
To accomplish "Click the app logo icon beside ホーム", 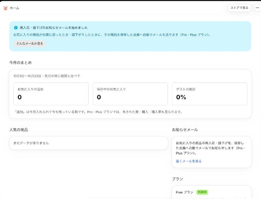I will [5, 8].
